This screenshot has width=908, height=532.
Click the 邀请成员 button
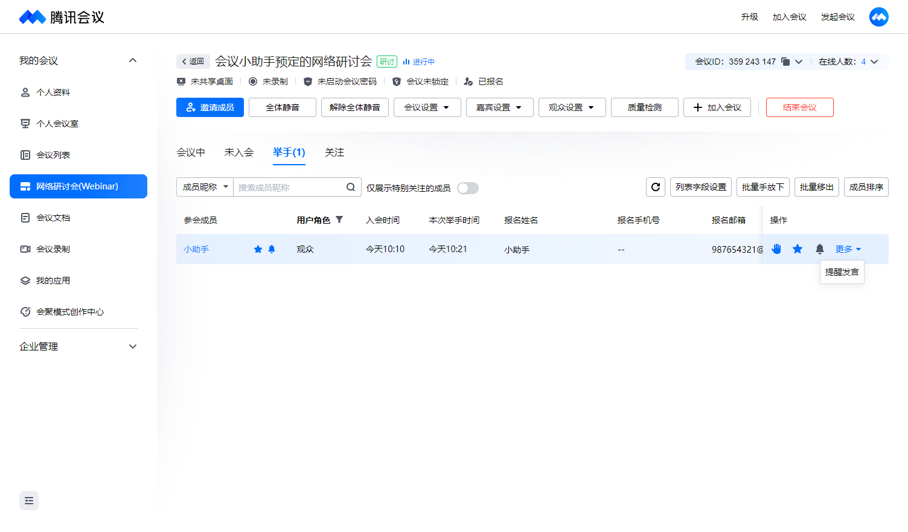pyautogui.click(x=210, y=107)
